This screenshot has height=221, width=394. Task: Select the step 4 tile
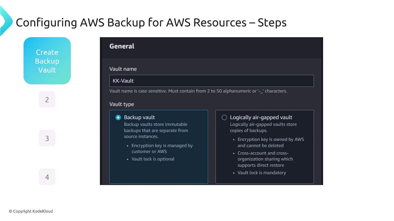coord(47,177)
